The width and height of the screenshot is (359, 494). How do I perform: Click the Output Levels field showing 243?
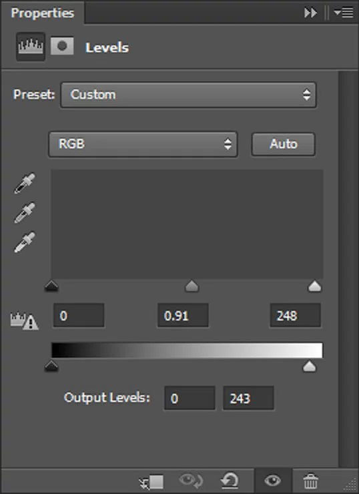coord(248,399)
